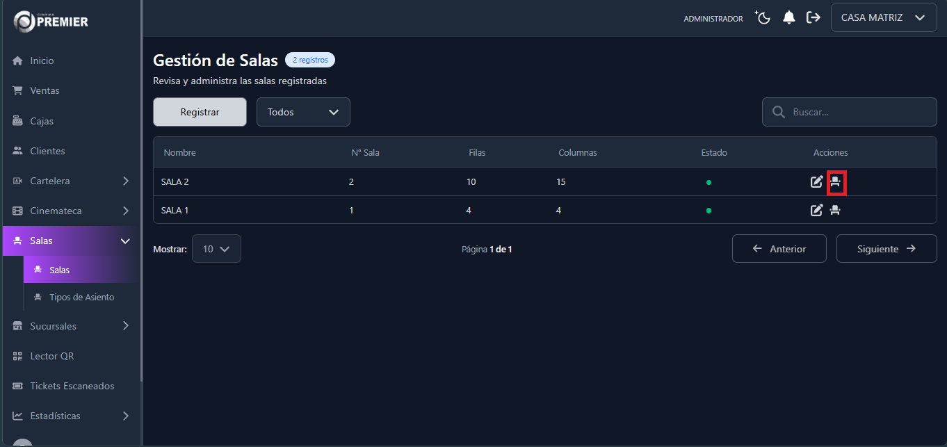Viewport: 947px width, 447px height.
Task: Click the Siguiente pagination button
Action: (886, 249)
